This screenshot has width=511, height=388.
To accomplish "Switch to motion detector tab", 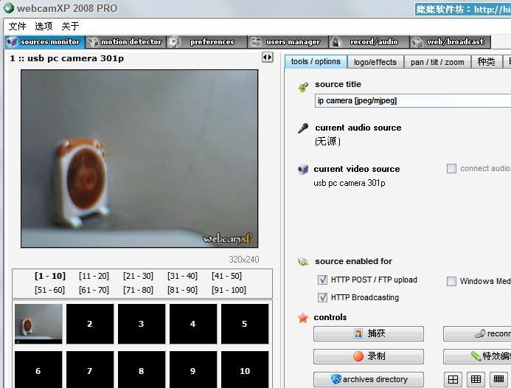I will point(125,42).
